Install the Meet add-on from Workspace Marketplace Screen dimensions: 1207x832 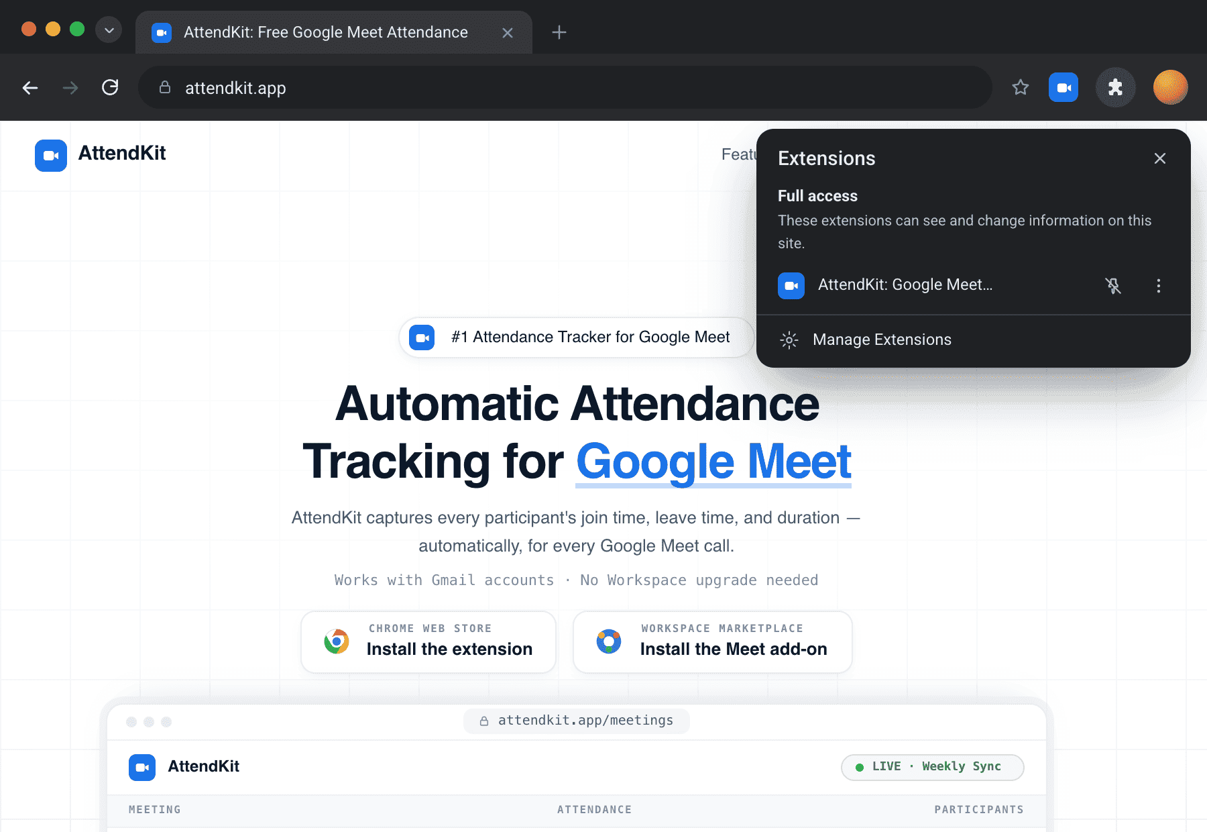point(713,642)
